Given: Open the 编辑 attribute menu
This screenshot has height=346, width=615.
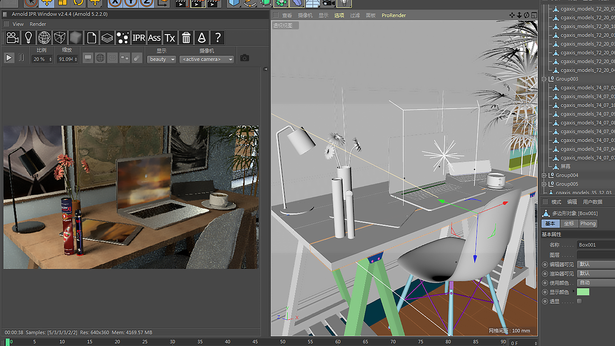Looking at the screenshot, I should tap(572, 202).
